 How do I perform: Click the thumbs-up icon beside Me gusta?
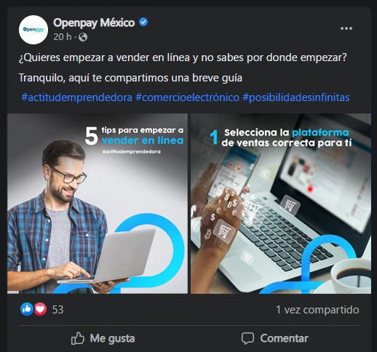click(x=78, y=338)
